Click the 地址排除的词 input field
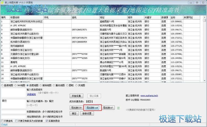Image resolution: width=207 pixels, height=127 pixels. coord(14,117)
